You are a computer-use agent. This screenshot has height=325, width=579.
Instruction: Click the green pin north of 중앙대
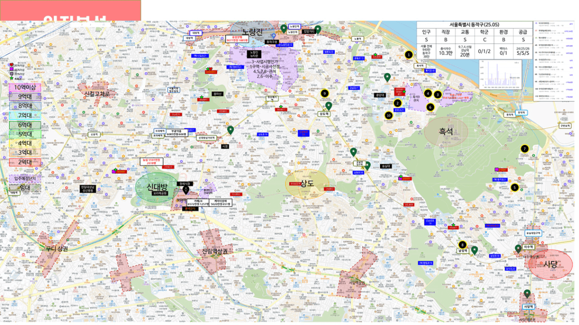point(387,77)
